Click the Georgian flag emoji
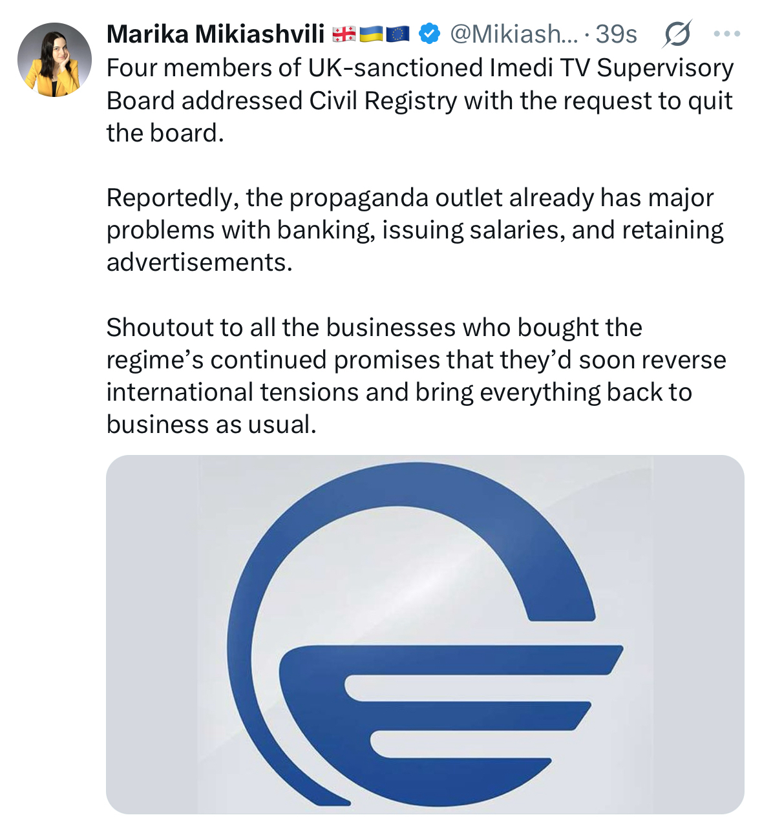The width and height of the screenshot is (762, 824). [x=343, y=34]
